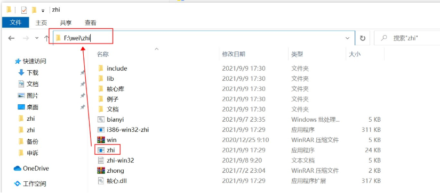Go back with the left arrow button
The width and height of the screenshot is (440, 193).
coord(11,38)
